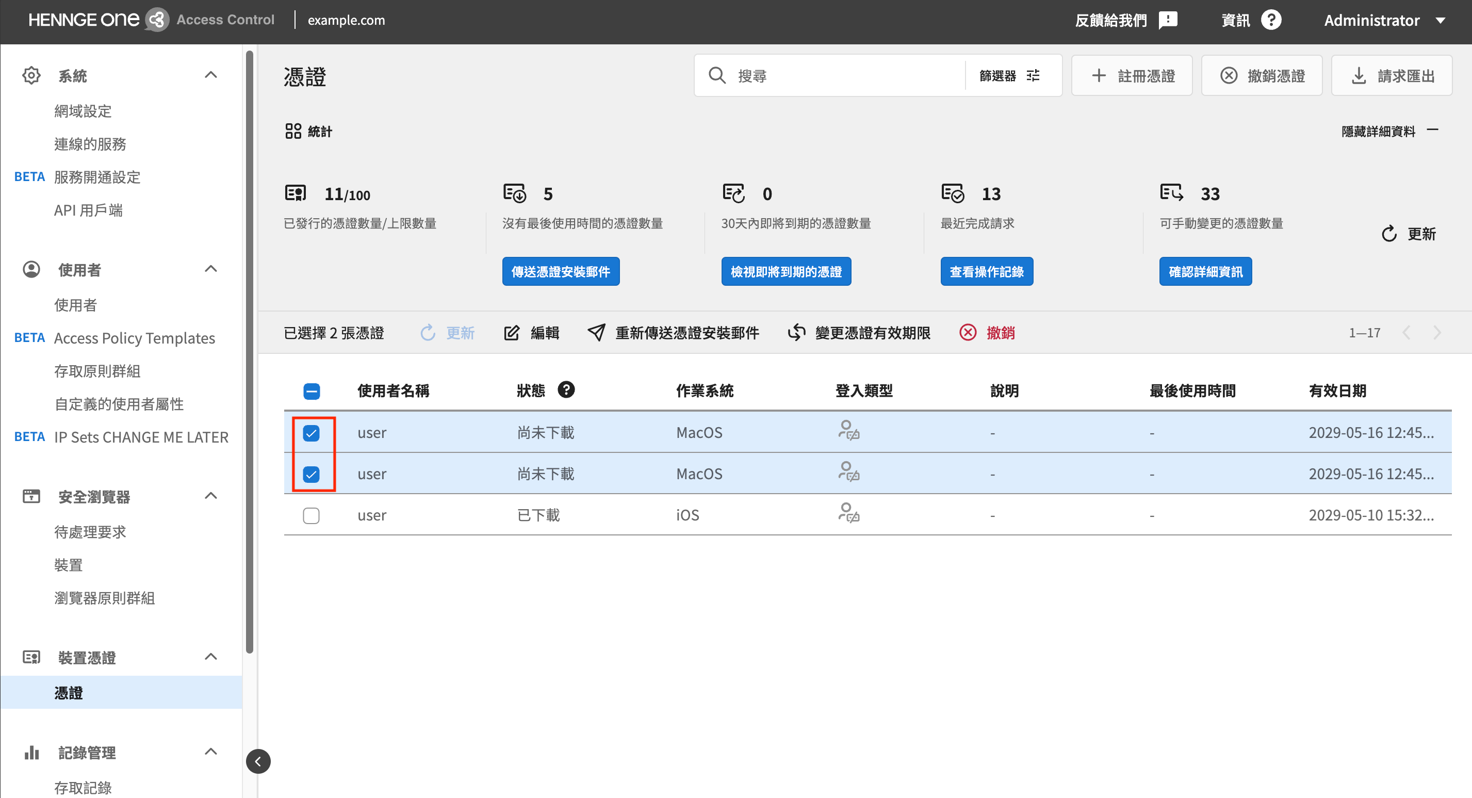Open 服務開通設定 in the sidebar
This screenshot has width=1472, height=798.
pyautogui.click(x=97, y=177)
